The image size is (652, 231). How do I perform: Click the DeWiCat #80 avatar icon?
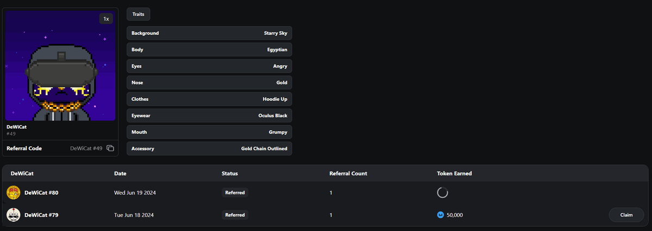click(14, 193)
